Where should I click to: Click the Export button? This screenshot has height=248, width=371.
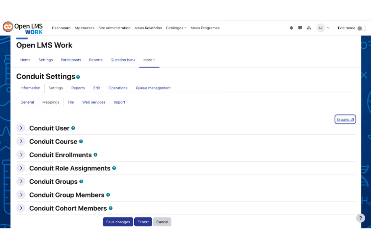(143, 222)
